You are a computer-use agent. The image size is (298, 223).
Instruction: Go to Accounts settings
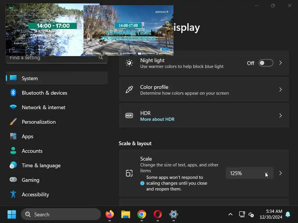pyautogui.click(x=57, y=151)
